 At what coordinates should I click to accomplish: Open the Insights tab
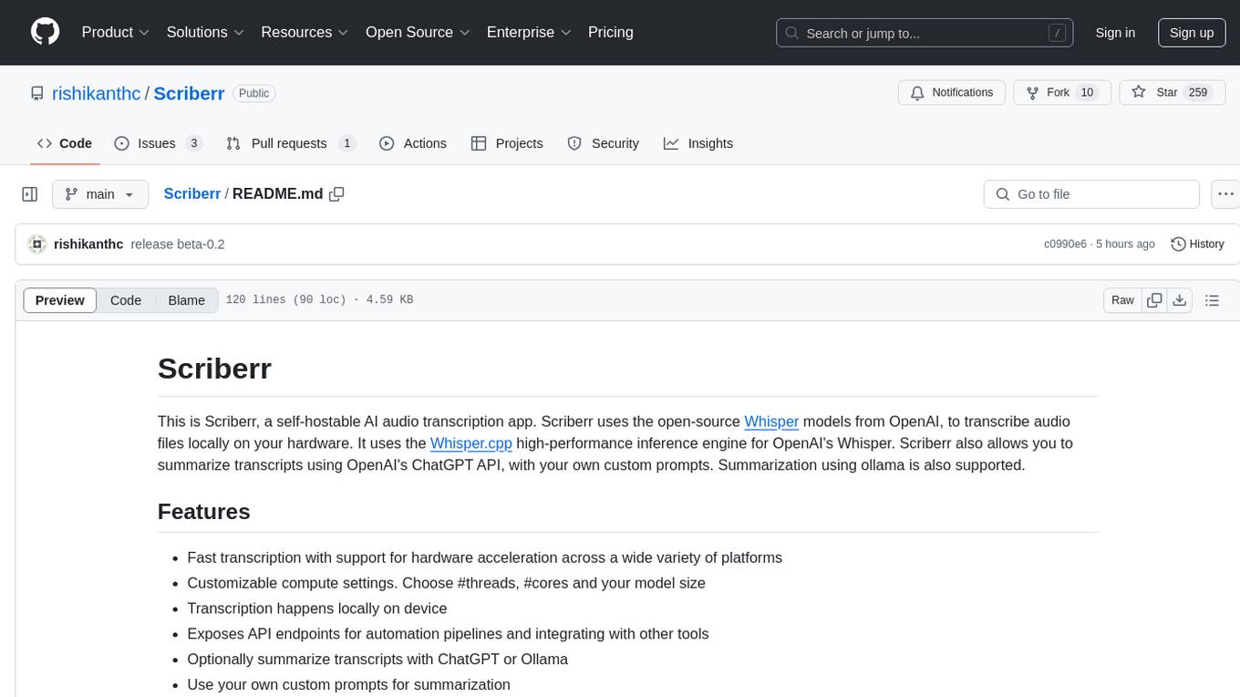[x=698, y=143]
